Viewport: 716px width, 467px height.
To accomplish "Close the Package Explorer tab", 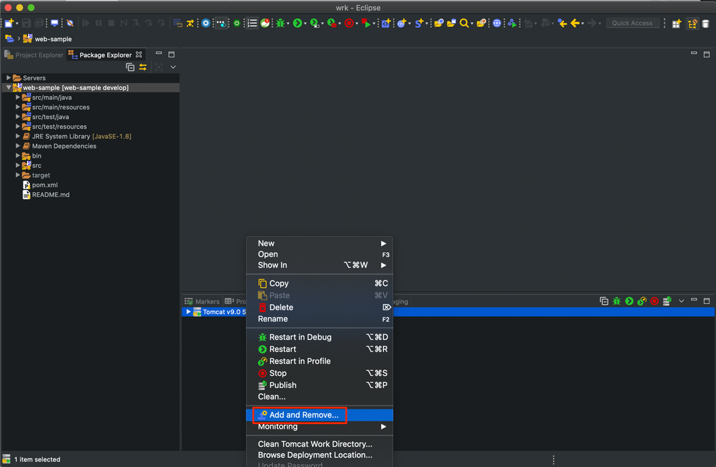I will click(139, 55).
